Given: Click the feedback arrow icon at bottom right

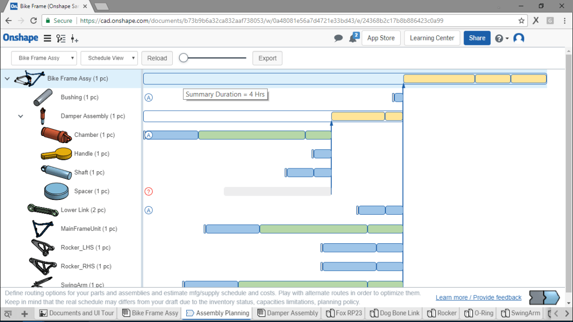Looking at the screenshot, I should tap(543, 297).
